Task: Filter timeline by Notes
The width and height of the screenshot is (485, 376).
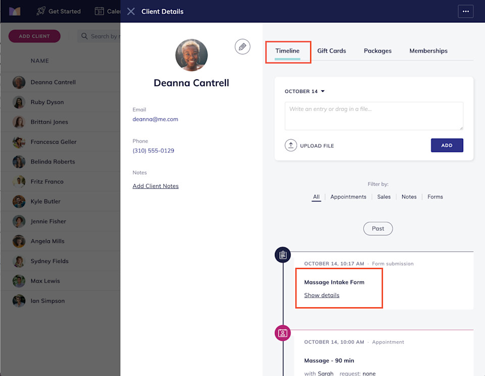Action: pyautogui.click(x=409, y=197)
